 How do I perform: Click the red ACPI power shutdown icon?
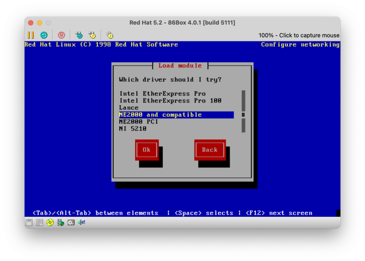(61, 35)
